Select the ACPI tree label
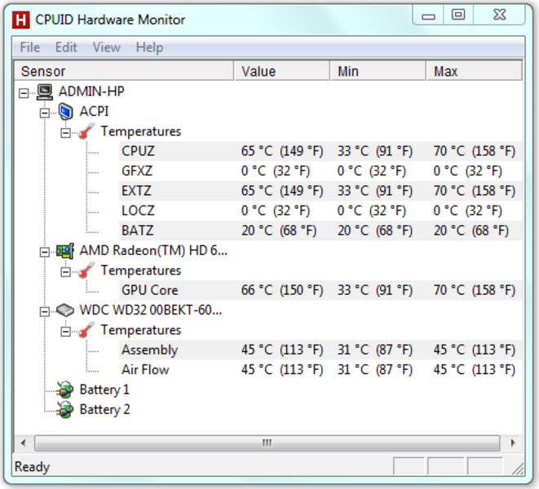Image resolution: width=539 pixels, height=489 pixels. [94, 112]
